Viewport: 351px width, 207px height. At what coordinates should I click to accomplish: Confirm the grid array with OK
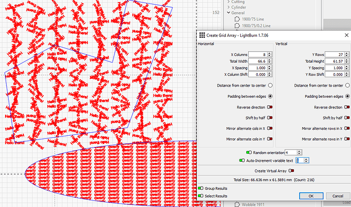click(311, 196)
